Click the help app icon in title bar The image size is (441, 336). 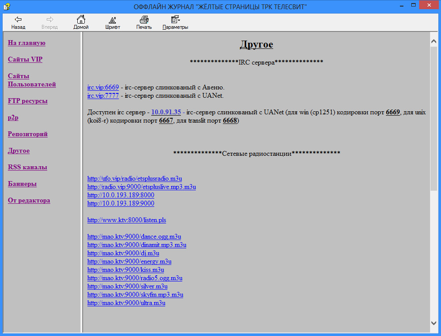[7, 6]
